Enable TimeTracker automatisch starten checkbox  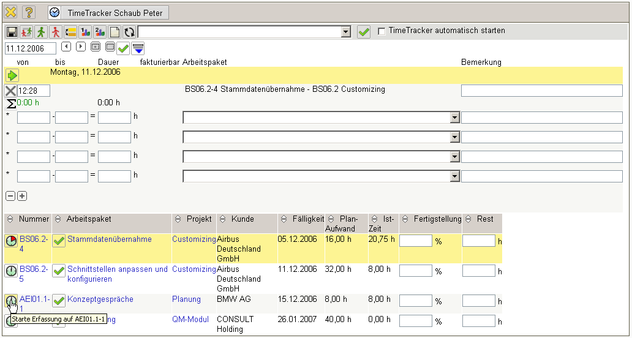(x=382, y=31)
